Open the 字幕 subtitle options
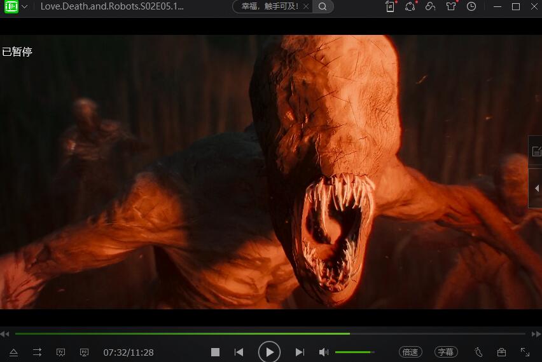This screenshot has height=362, width=542. [x=446, y=352]
